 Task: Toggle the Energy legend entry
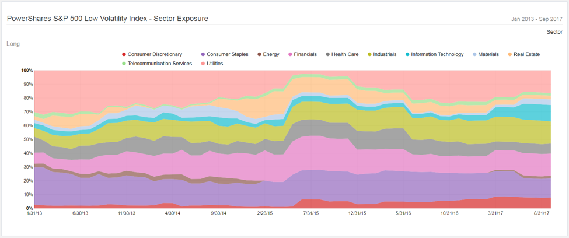268,54
